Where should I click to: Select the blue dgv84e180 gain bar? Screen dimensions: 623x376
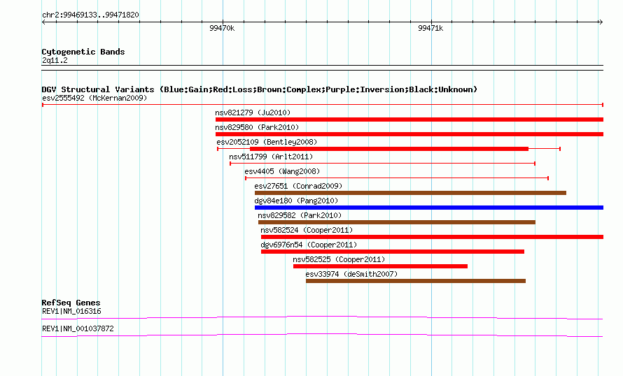429,208
